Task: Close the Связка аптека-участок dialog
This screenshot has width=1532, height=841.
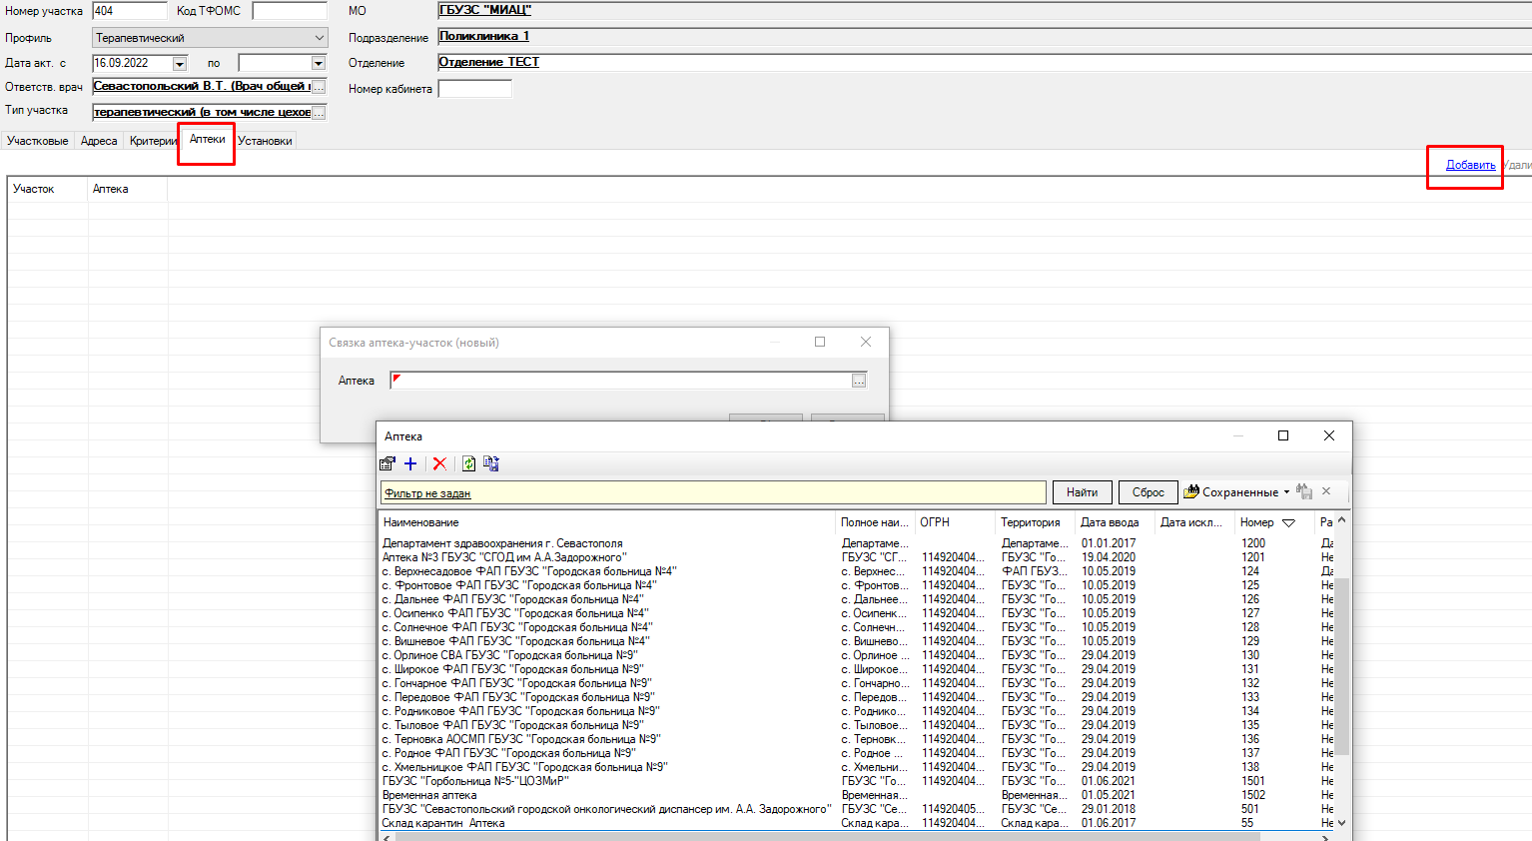Action: click(866, 342)
